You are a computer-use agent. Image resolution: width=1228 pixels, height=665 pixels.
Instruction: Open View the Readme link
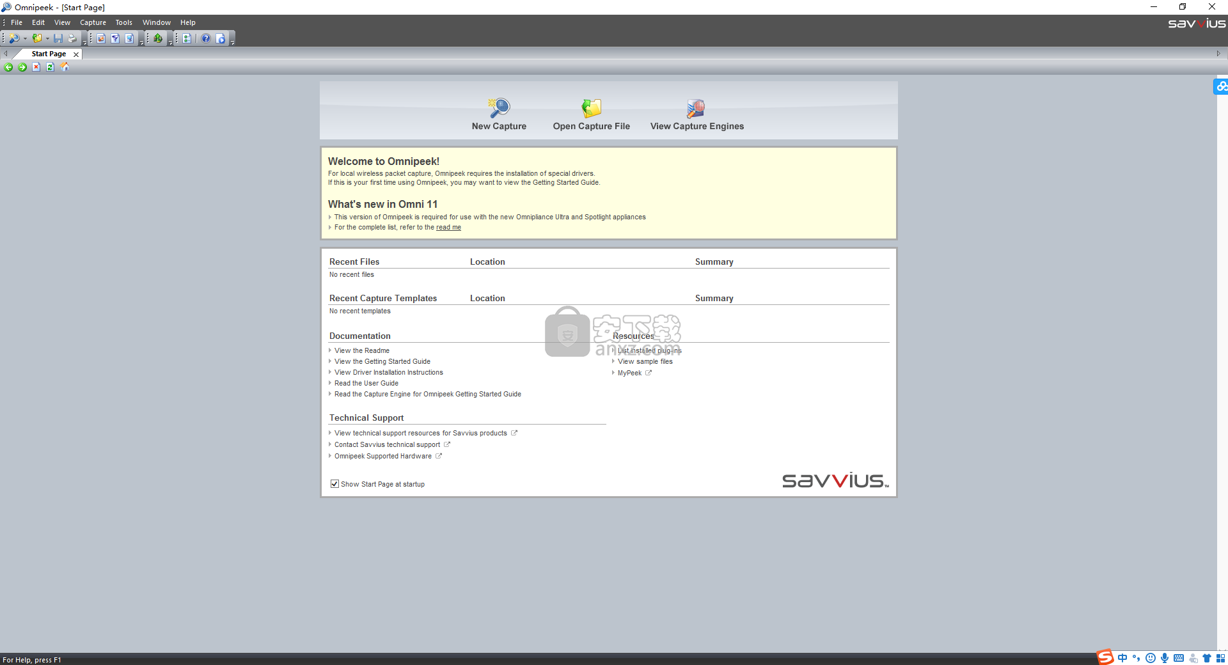362,350
